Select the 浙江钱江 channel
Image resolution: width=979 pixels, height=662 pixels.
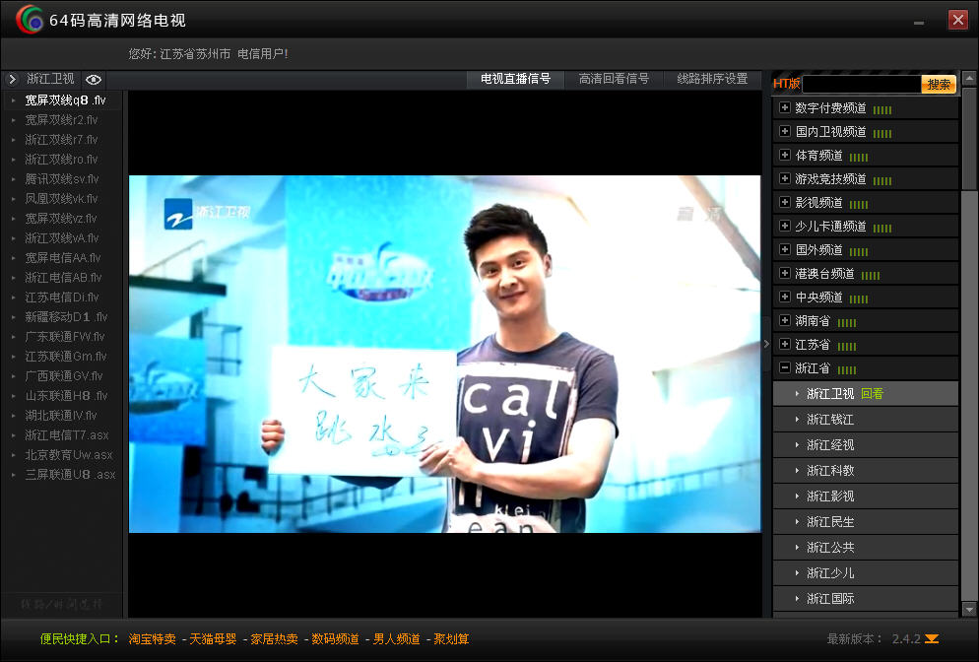[x=829, y=420]
